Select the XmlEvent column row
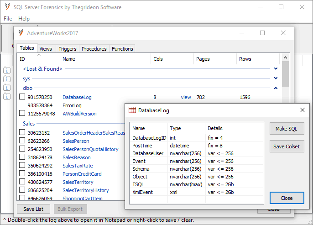 point(197,192)
